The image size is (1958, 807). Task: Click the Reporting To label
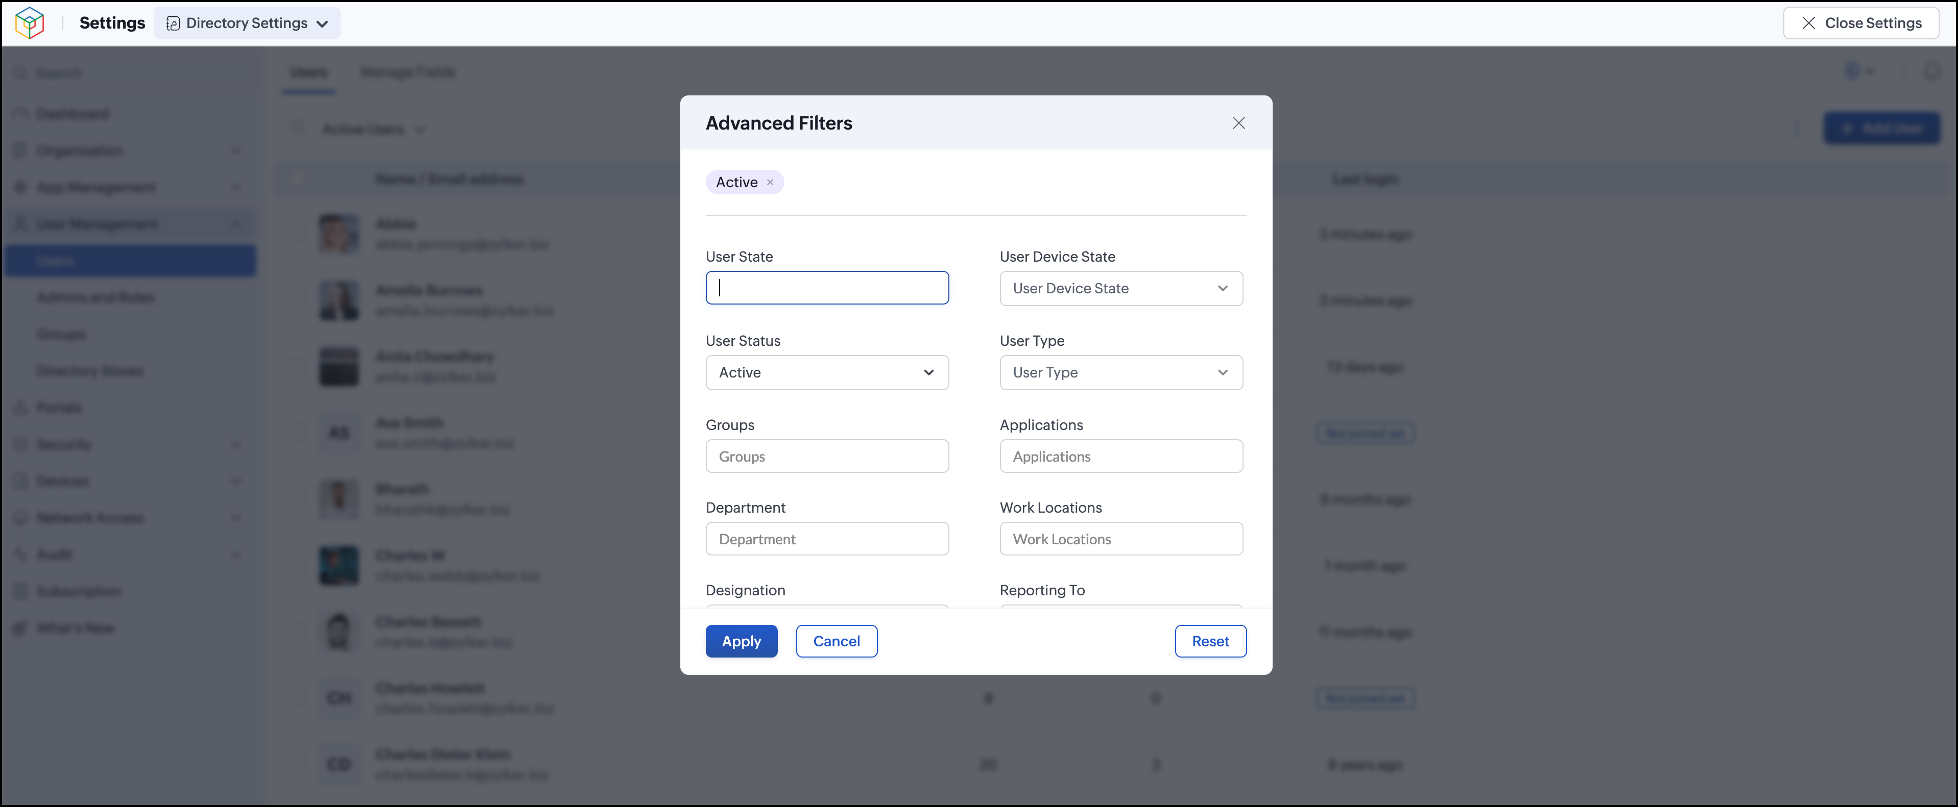(1042, 591)
